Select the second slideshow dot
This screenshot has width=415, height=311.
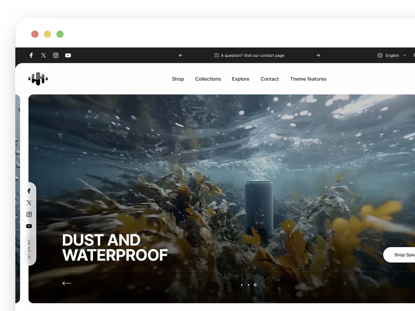coord(248,285)
